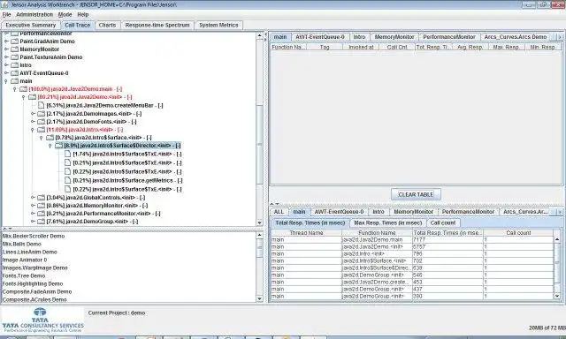Open the Administration menu
Image resolution: width=566 pixels, height=339 pixels.
point(34,15)
